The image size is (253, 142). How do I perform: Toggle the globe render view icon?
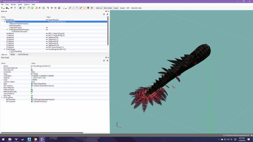[20, 8]
